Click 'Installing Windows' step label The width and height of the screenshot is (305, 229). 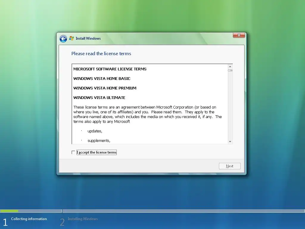(83, 219)
